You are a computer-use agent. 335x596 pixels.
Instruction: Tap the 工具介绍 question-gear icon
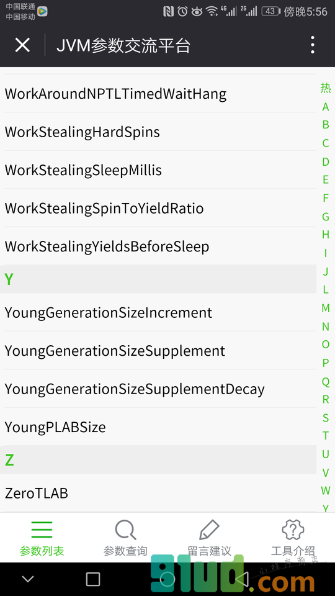(293, 530)
